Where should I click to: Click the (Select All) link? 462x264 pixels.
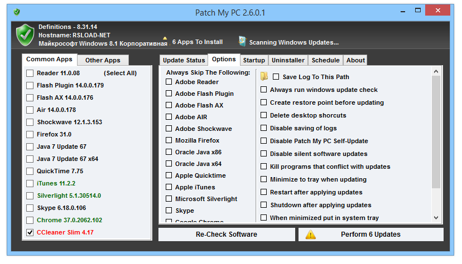pos(120,73)
